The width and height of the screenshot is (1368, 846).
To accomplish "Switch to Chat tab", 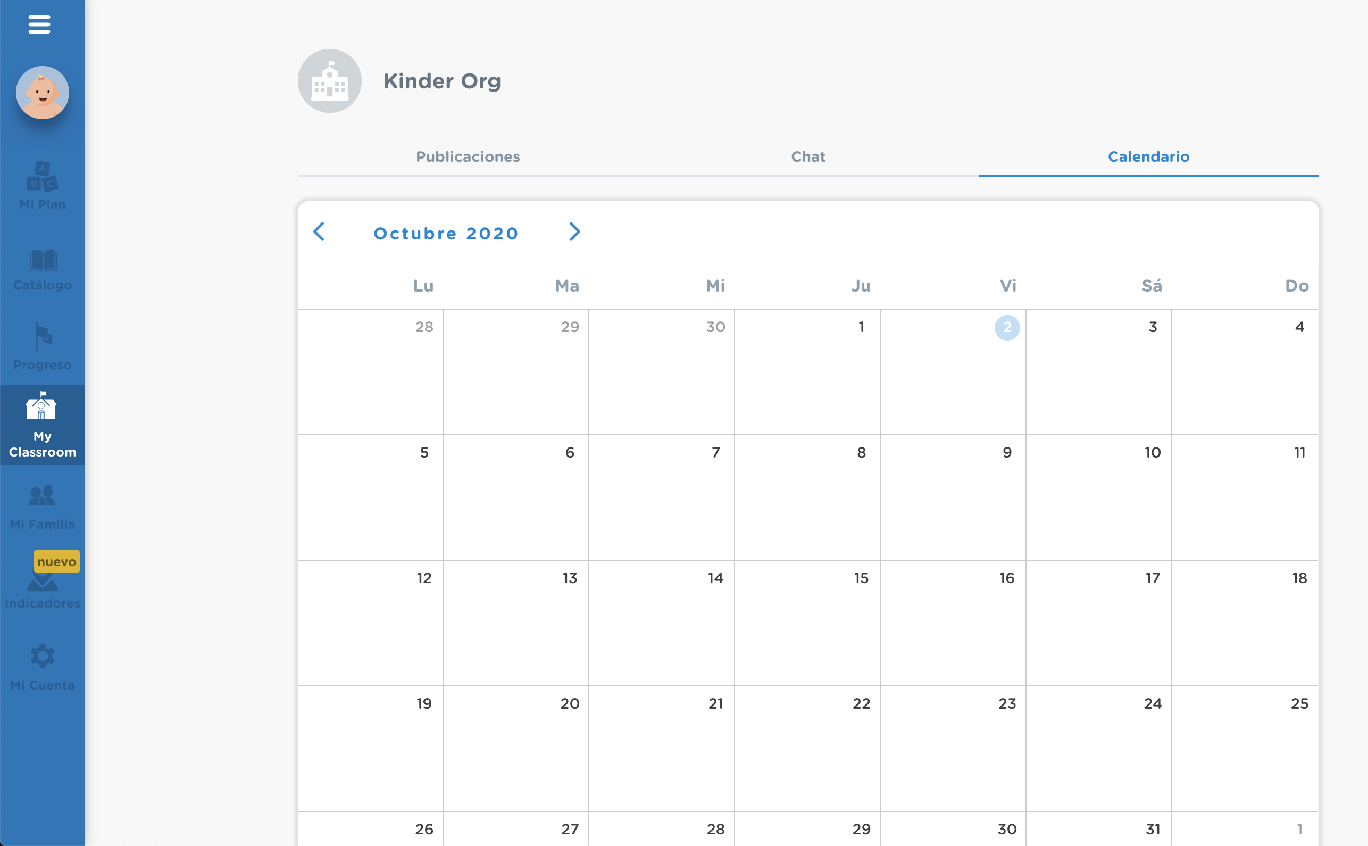I will (807, 156).
